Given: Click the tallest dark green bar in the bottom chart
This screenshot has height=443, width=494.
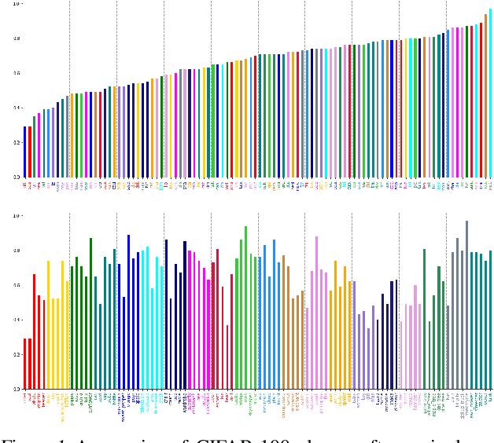Looking at the screenshot, I should point(90,313).
